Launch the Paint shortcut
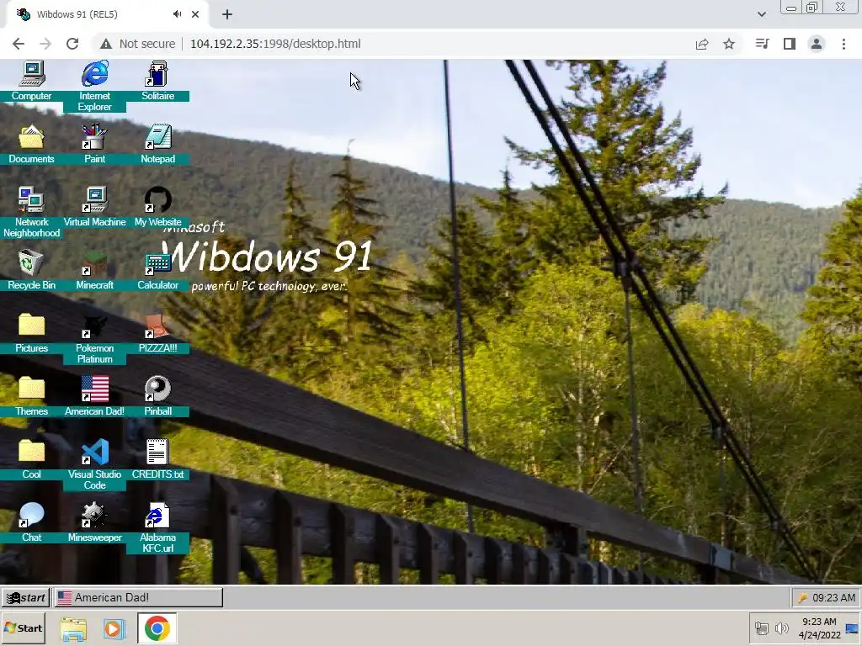This screenshot has height=646, width=862. coord(94,144)
